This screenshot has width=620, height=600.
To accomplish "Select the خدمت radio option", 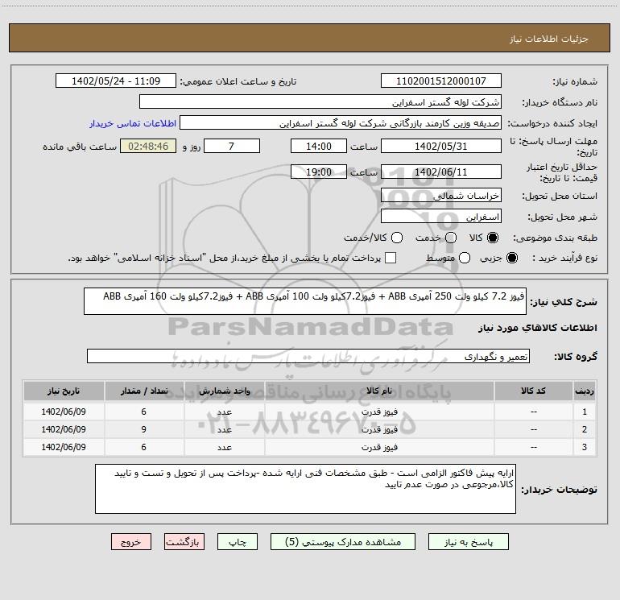I will 451,238.
